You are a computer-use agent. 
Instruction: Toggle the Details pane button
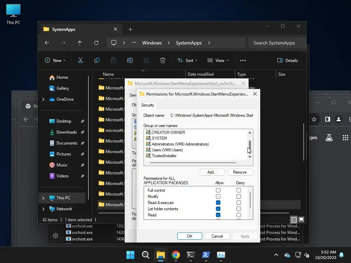click(x=288, y=60)
